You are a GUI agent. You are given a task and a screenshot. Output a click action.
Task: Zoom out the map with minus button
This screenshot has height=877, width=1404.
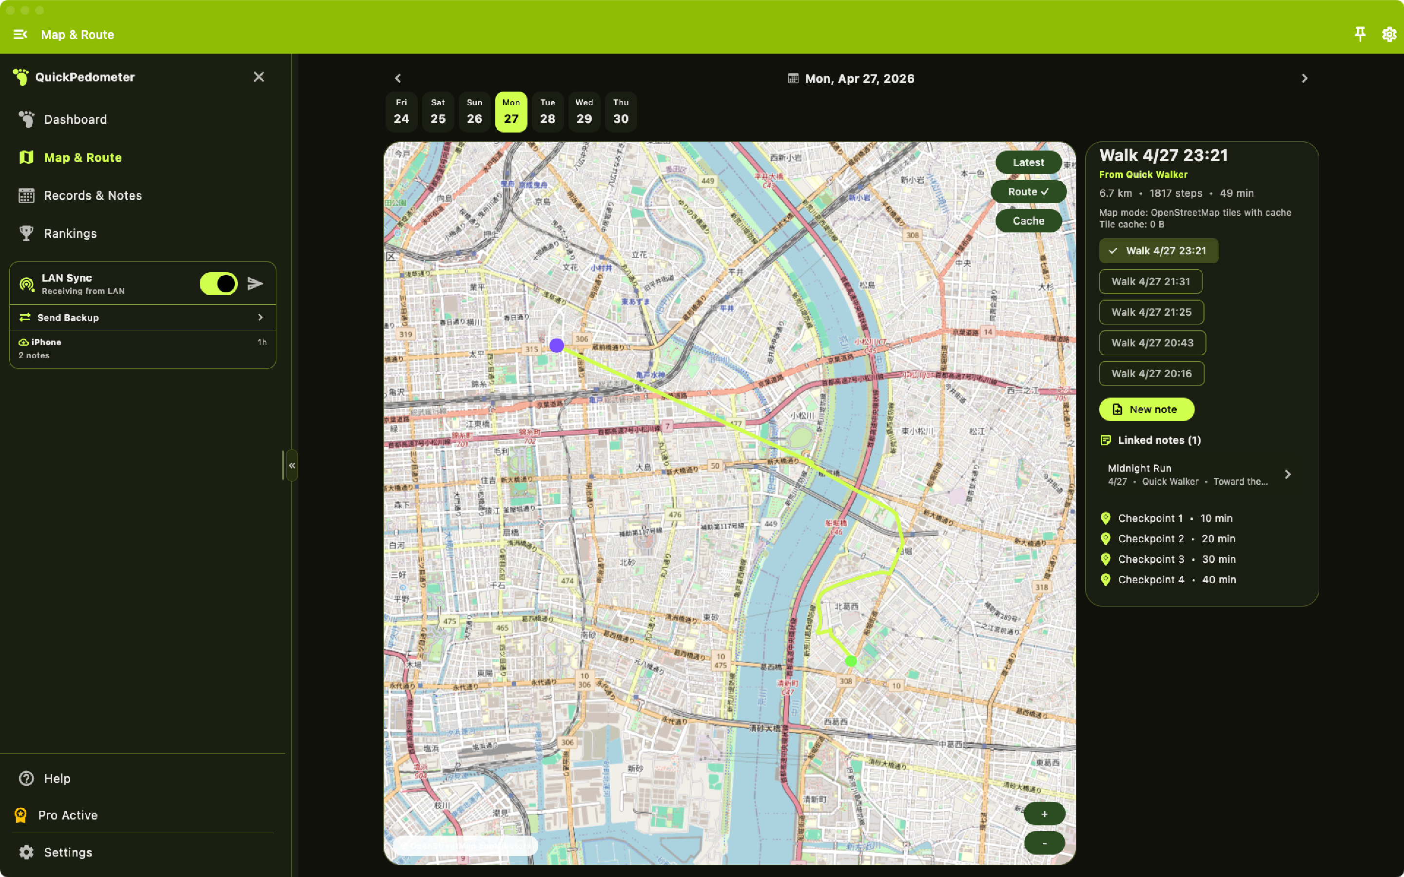pyautogui.click(x=1044, y=843)
